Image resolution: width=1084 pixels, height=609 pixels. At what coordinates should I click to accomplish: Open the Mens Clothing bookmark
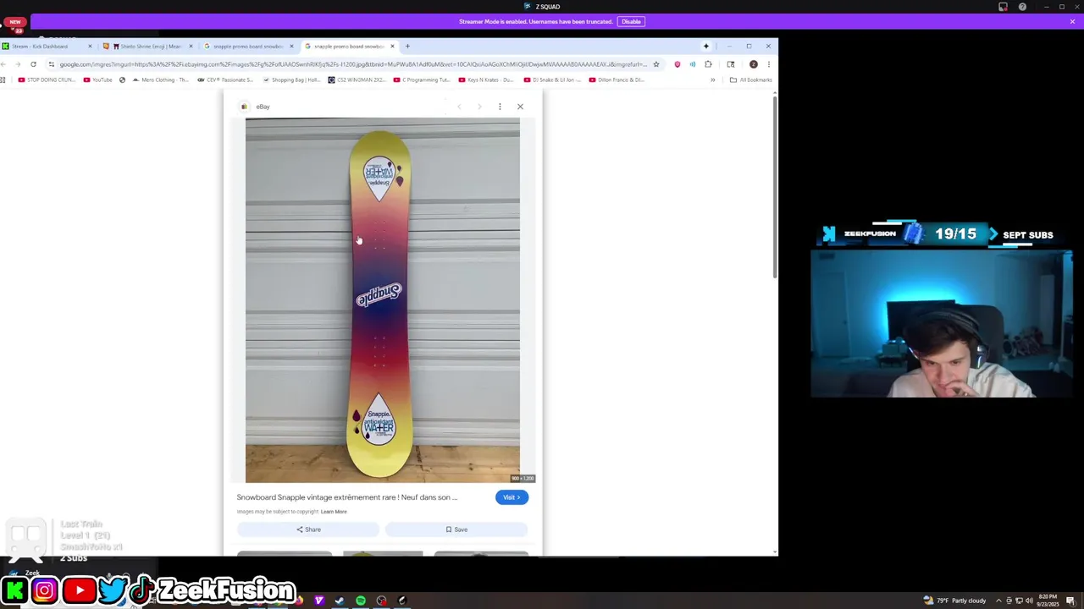point(160,80)
